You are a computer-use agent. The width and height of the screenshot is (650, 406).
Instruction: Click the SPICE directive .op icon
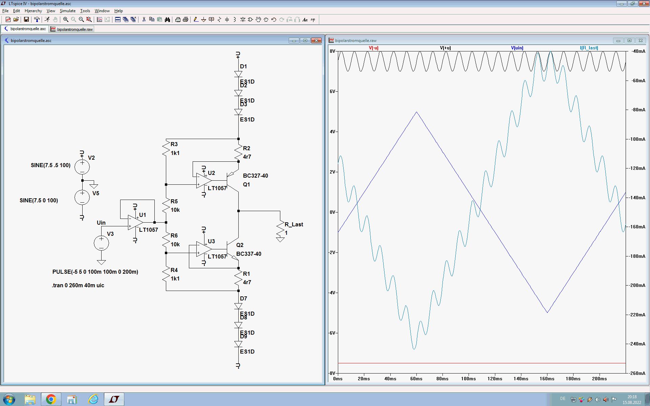coord(313,20)
